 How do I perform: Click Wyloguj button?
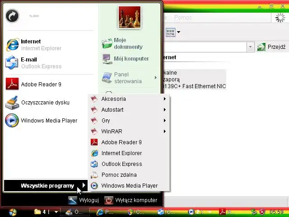click(x=84, y=200)
